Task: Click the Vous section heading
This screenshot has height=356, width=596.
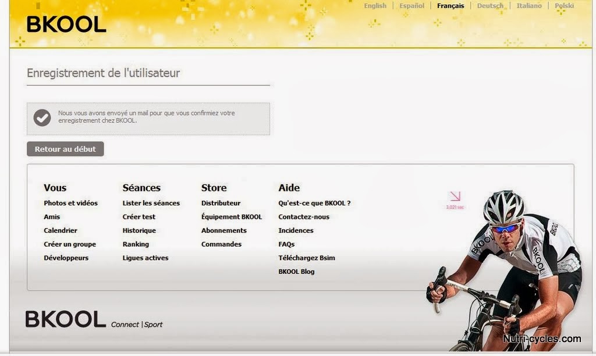Action: [x=55, y=188]
